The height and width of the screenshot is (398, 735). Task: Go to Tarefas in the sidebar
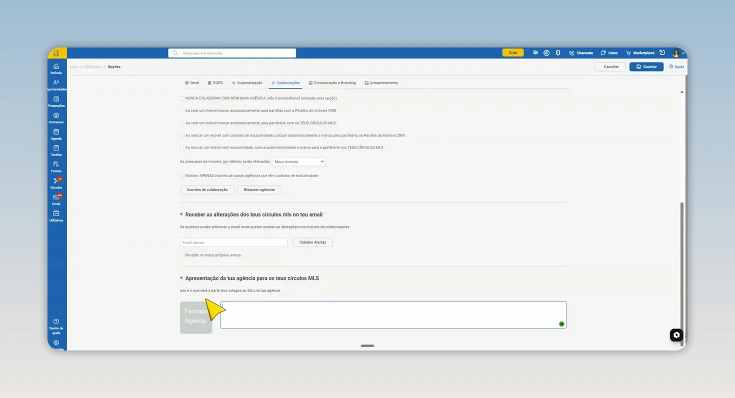click(56, 148)
